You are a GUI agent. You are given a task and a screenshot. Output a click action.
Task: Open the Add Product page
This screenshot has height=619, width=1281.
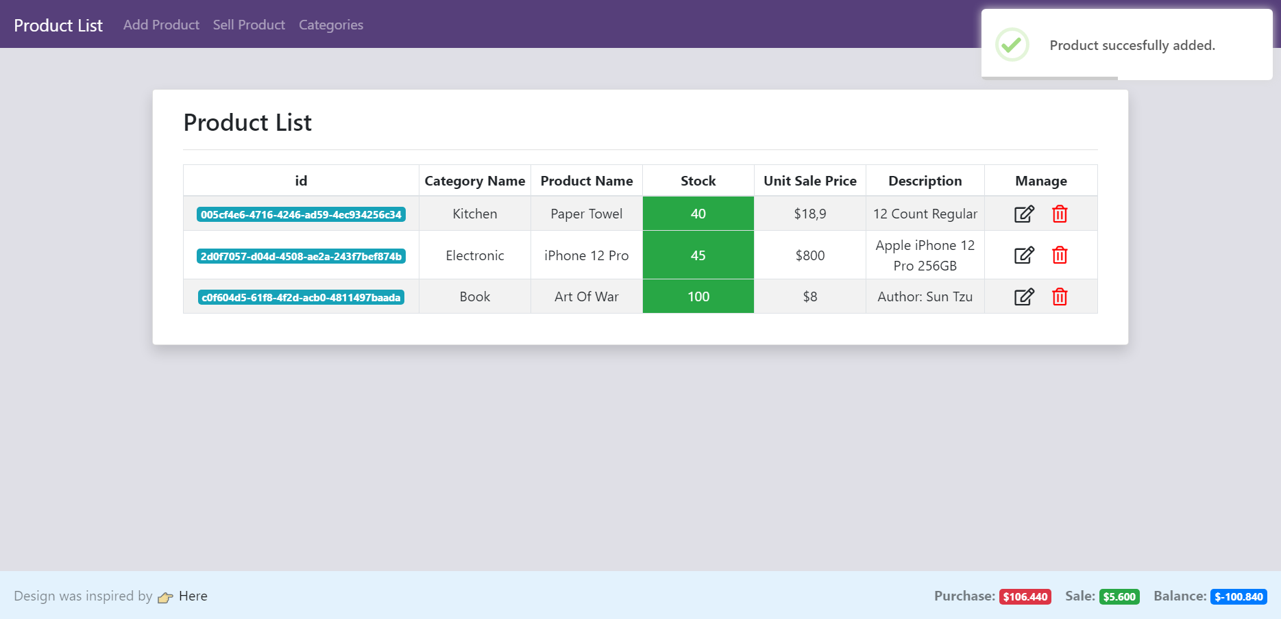click(161, 25)
